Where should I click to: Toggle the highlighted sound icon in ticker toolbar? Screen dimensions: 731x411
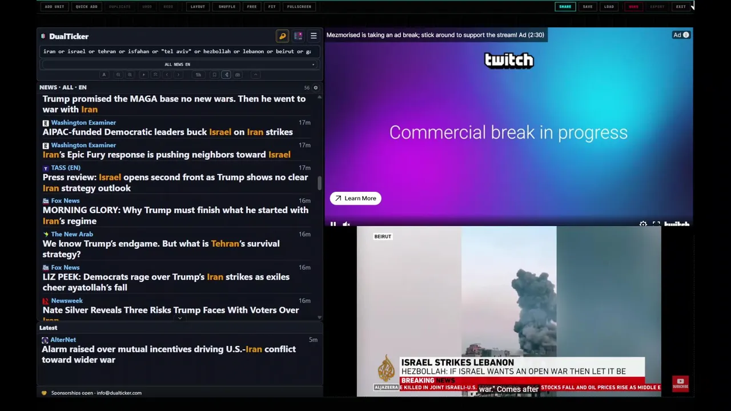coord(226,75)
